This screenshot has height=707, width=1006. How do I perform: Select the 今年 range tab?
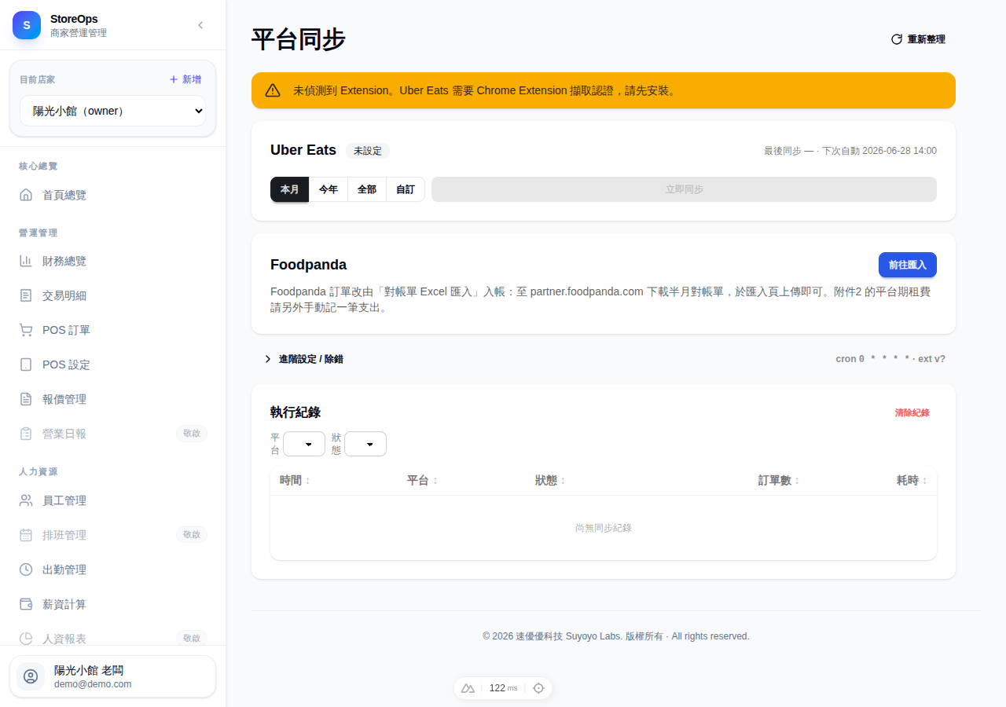coord(329,189)
